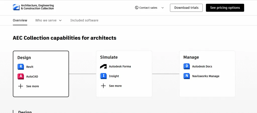Click the Insight product icon
Viewport: 257px width, 113px height.
click(x=103, y=76)
